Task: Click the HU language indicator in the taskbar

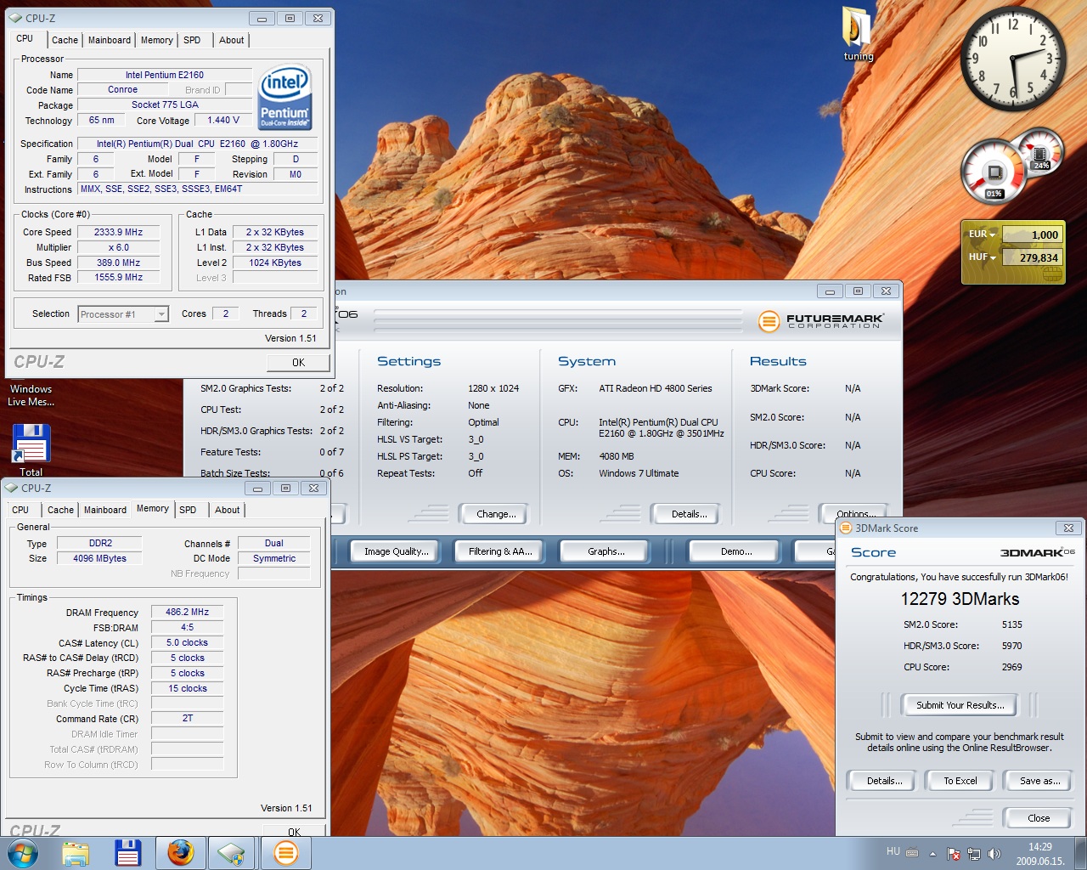Action: click(x=893, y=851)
